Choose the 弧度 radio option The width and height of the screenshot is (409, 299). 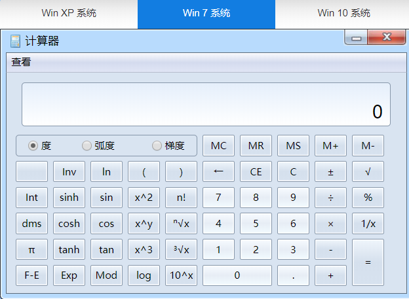(87, 146)
